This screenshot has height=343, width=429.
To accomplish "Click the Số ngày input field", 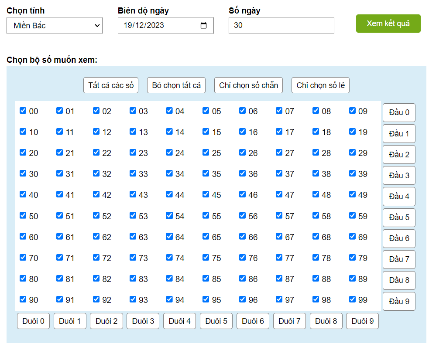I will point(281,25).
